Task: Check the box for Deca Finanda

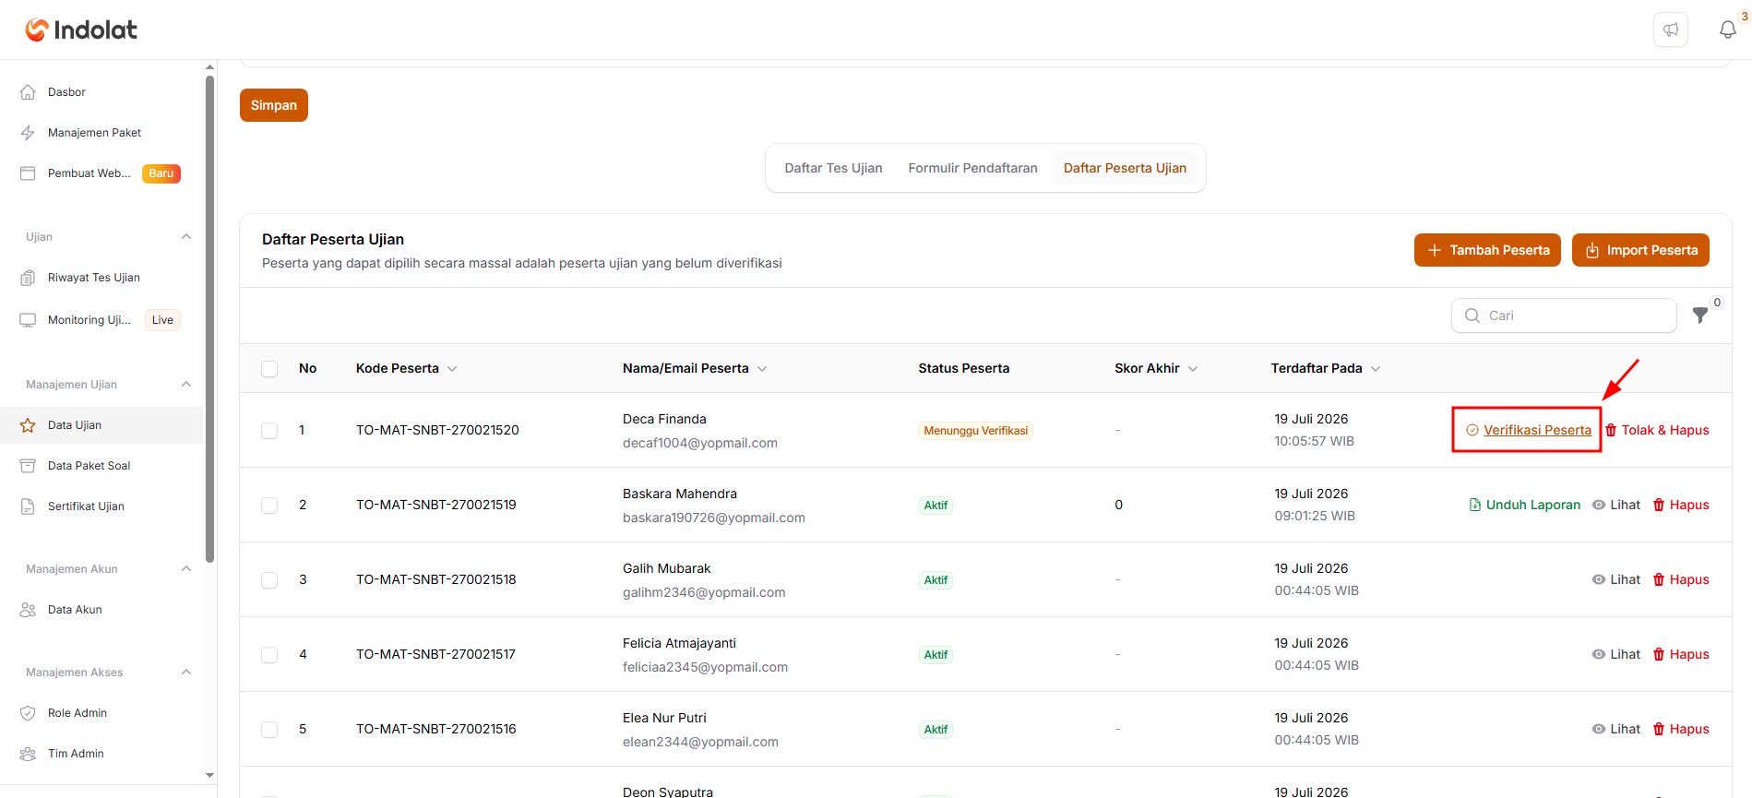Action: [269, 431]
